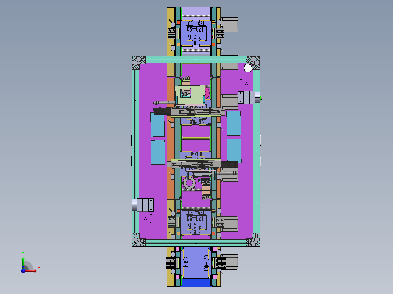
Task: Pick the lower-right light blue rectangle on the plate
Action: 234,151
